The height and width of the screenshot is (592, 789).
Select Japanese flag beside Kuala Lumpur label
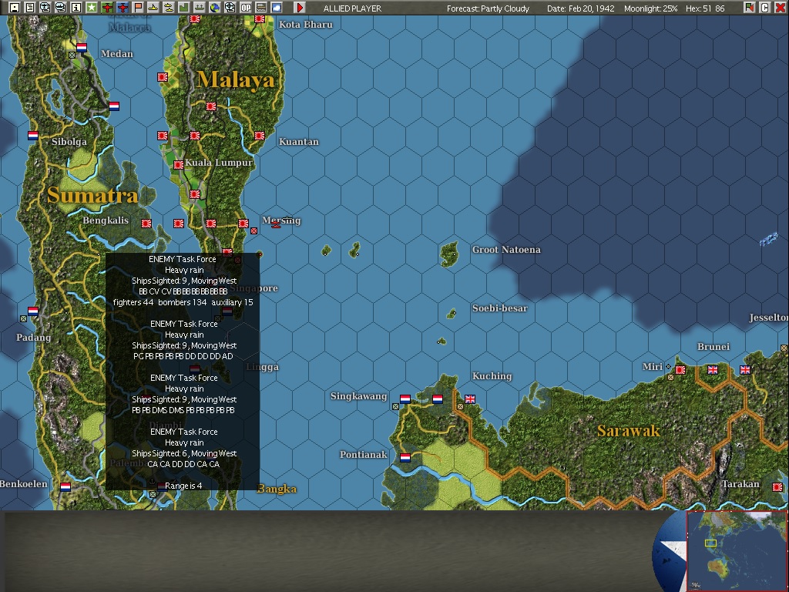[x=179, y=165]
